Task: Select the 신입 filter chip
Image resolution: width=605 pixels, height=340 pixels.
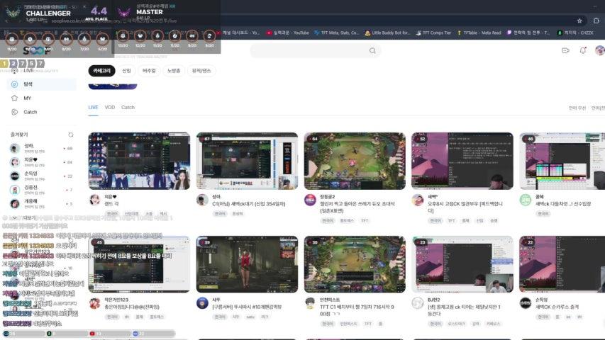Action: [126, 71]
